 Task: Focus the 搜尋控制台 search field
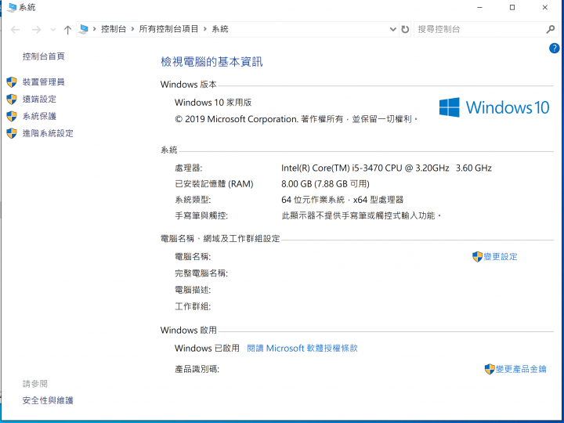[480, 30]
